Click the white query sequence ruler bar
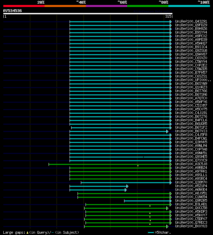Viewport: 213px width, 235px height. coord(88,14)
